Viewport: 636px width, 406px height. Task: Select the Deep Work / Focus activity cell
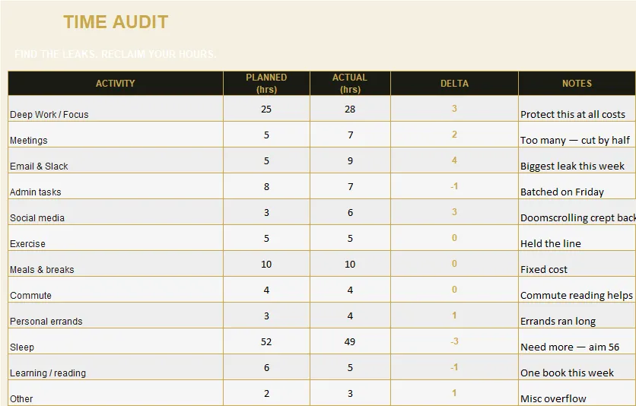[116, 109]
